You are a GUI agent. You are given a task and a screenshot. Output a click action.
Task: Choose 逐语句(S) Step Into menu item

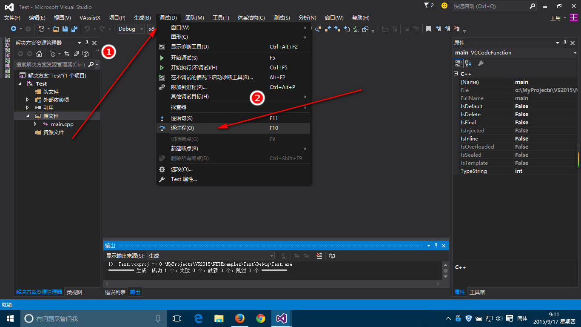tap(234, 118)
